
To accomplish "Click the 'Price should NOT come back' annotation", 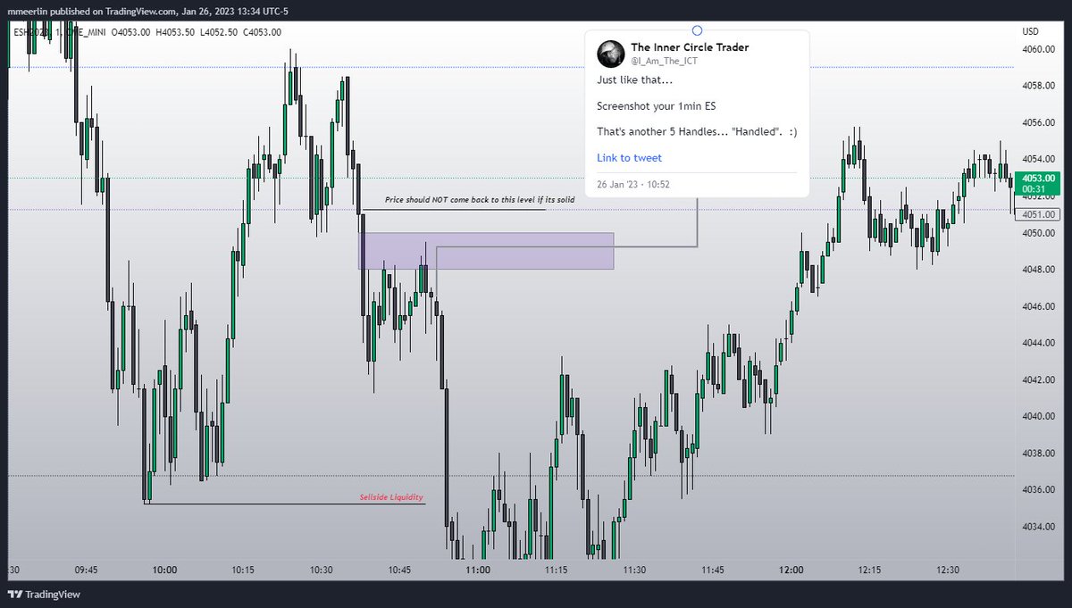I will point(480,201).
